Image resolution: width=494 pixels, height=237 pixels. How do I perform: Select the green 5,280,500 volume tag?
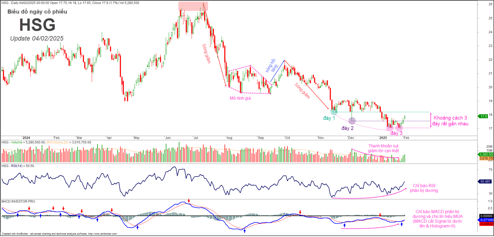(x=486, y=154)
